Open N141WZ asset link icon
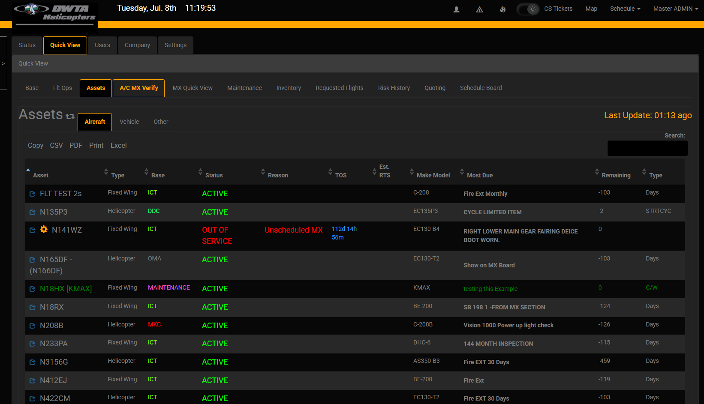 click(32, 230)
